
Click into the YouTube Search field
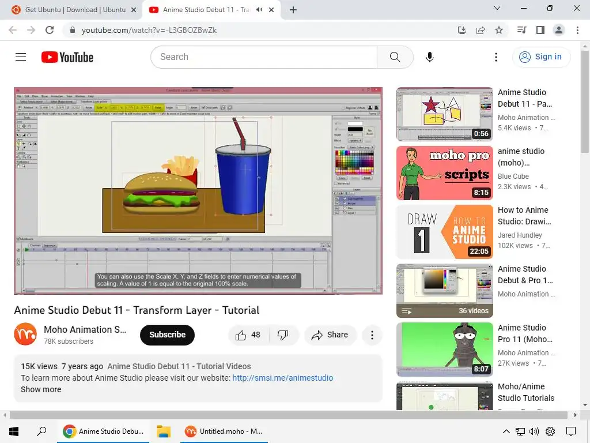264,57
